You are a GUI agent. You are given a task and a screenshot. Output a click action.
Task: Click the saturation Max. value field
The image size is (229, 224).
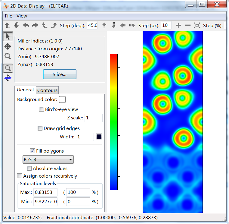tap(45, 192)
